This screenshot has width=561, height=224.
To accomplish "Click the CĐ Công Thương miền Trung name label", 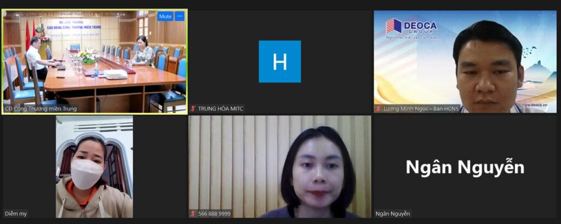I will pyautogui.click(x=41, y=109).
